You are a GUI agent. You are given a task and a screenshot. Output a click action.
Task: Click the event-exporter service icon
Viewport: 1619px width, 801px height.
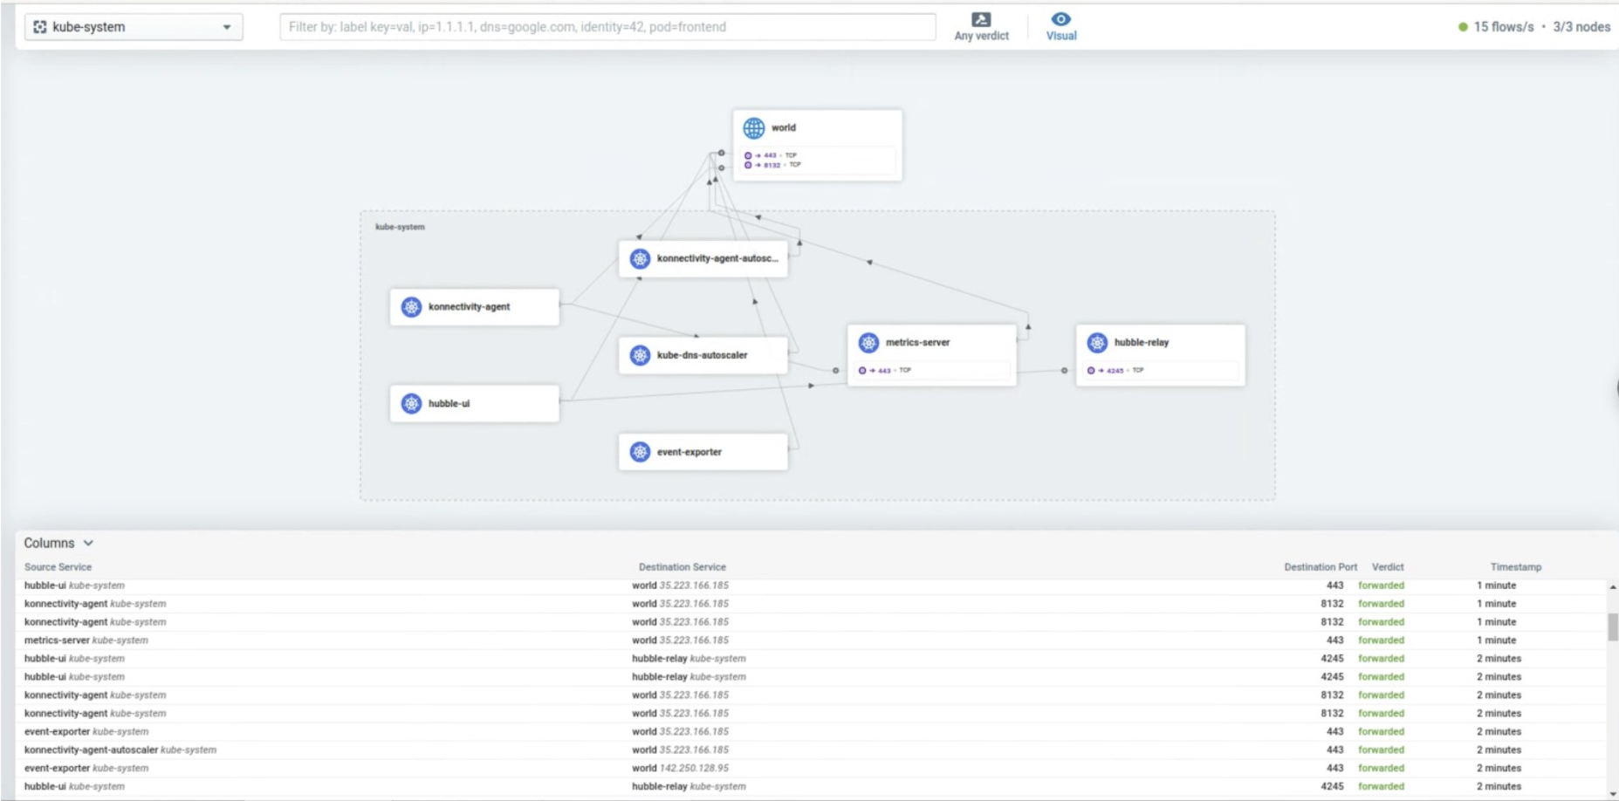coord(638,451)
